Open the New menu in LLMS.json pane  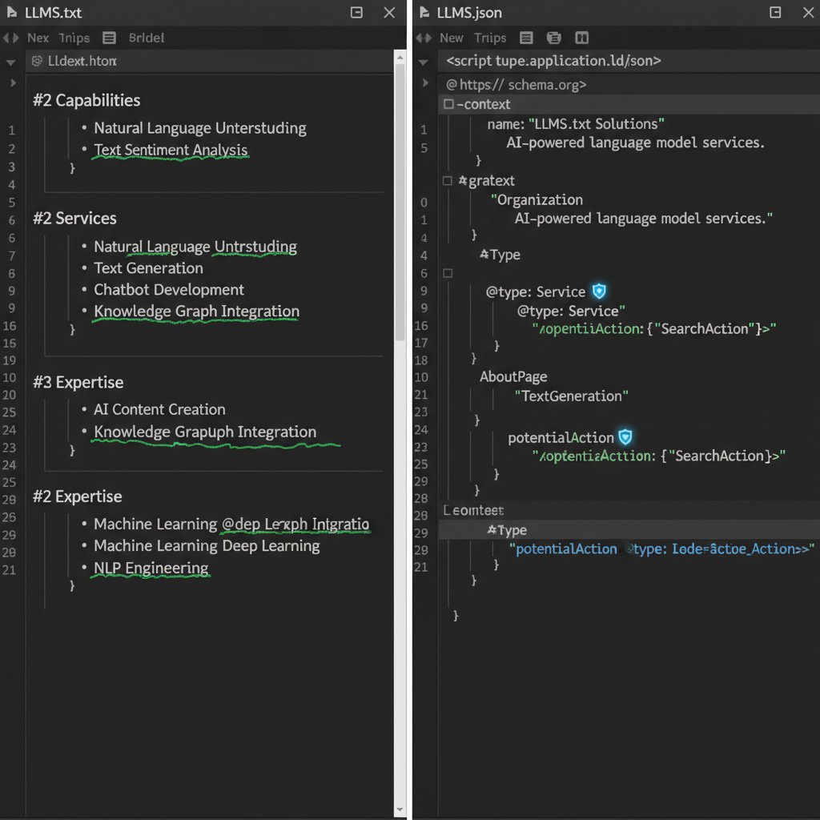452,38
